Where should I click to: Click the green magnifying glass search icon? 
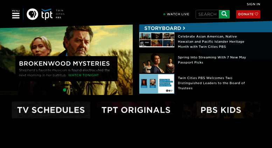point(224,14)
